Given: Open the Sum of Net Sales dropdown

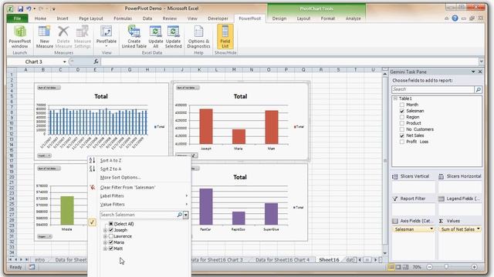Looking at the screenshot, I should click(479, 229).
